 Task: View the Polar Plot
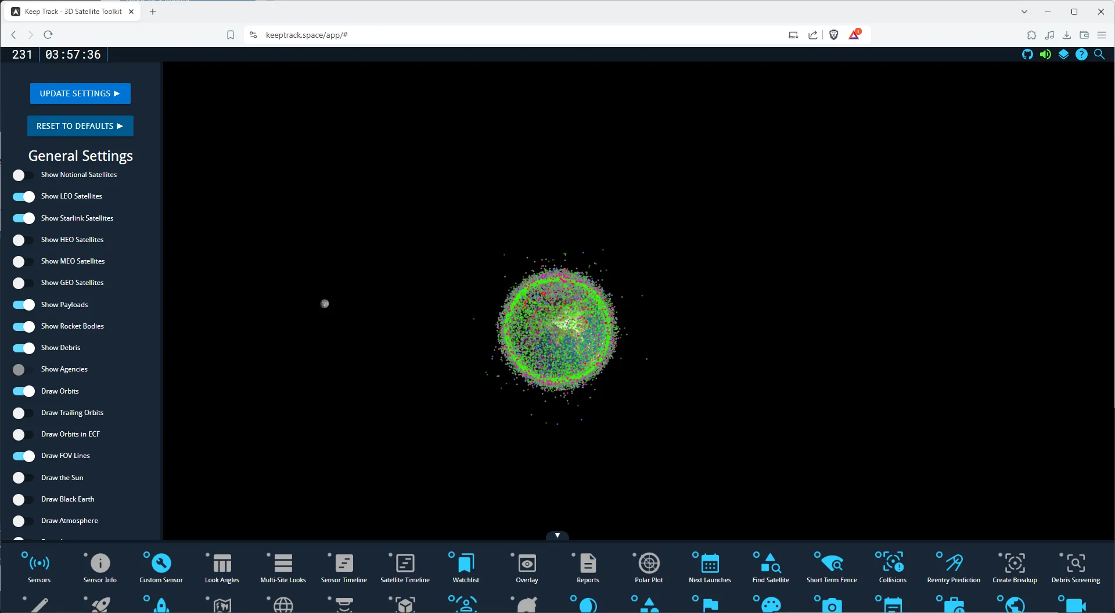(x=649, y=567)
